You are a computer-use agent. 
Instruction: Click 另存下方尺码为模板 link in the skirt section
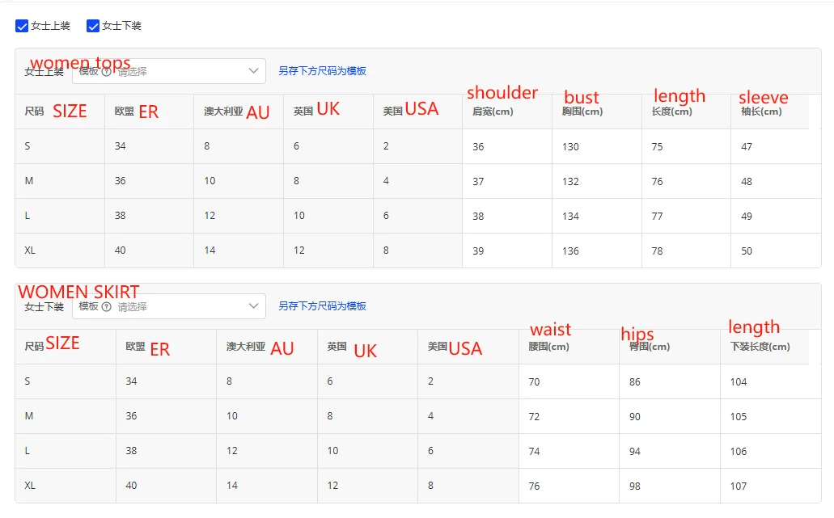(322, 306)
